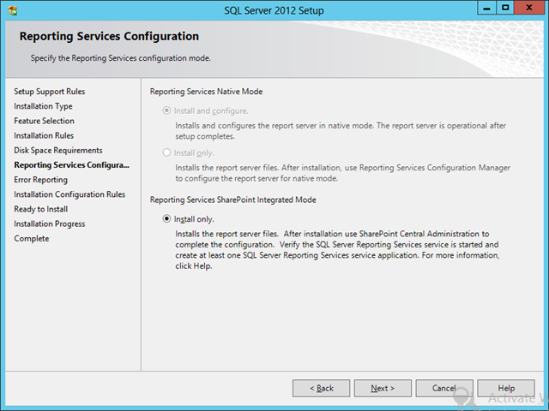Image resolution: width=549 pixels, height=411 pixels.
Task: Select Reporting Services Configuration step in sidebar
Action: click(x=71, y=165)
